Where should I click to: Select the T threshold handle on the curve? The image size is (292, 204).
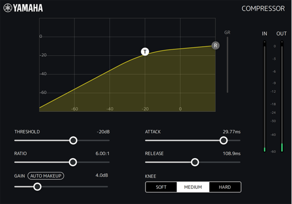(145, 51)
